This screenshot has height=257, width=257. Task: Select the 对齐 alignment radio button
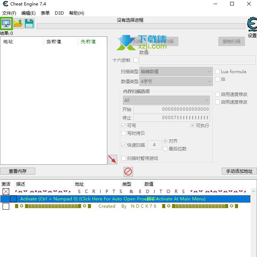165,141
